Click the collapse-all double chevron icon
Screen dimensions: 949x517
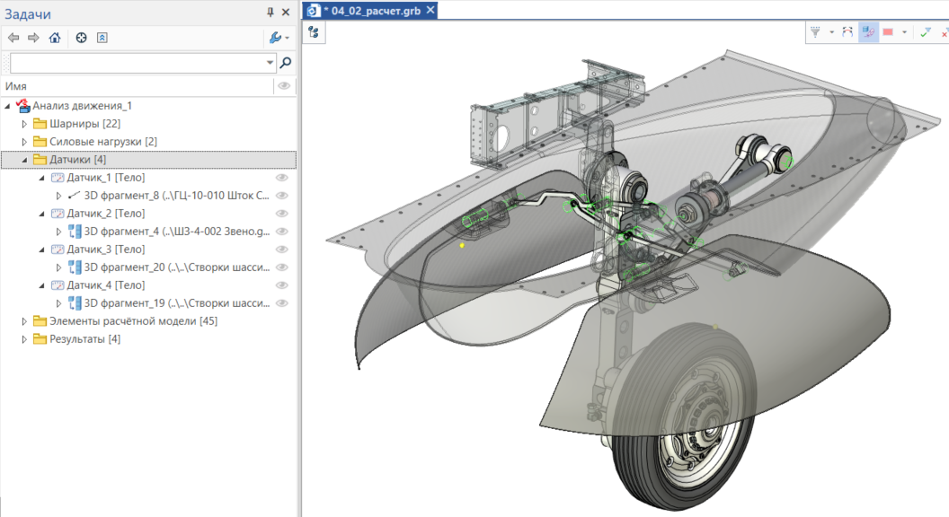tap(102, 38)
